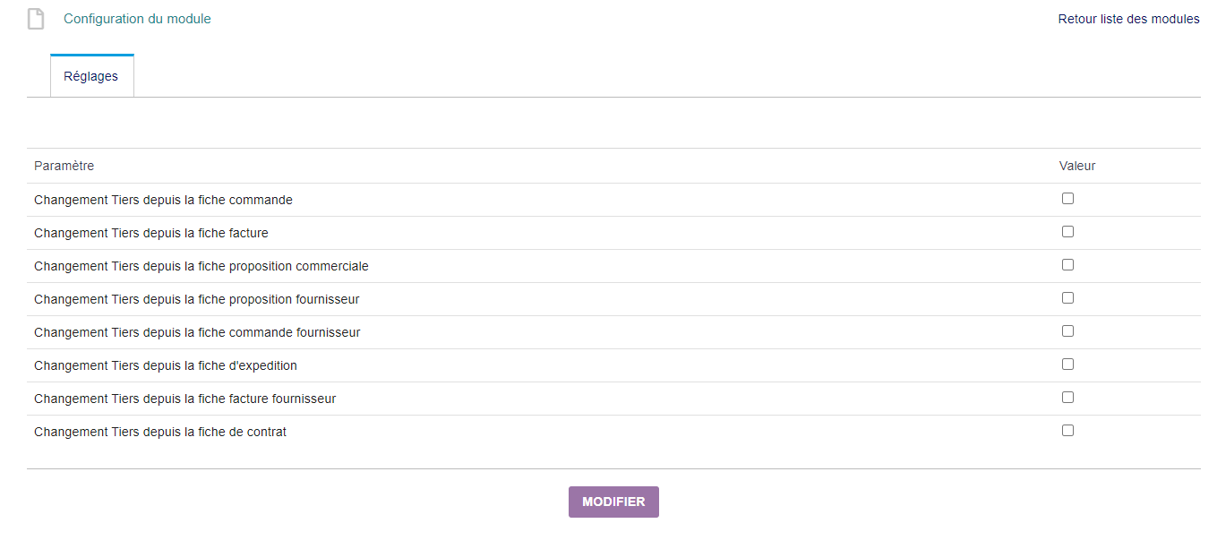Follow the Retour liste des modules link
Viewport: 1217px width, 549px height.
point(1128,19)
